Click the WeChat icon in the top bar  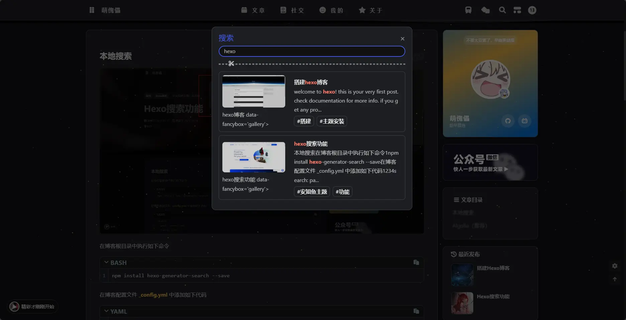pyautogui.click(x=485, y=10)
